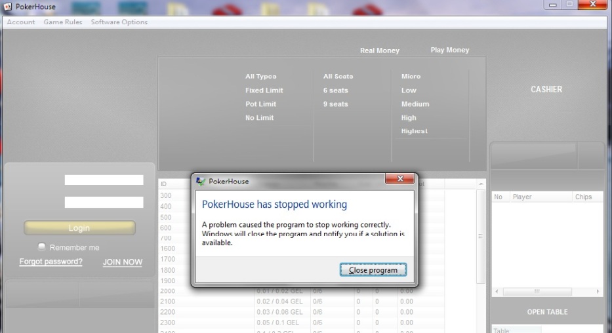Select table row ID 400
Screen dimensions: 612x333
point(165,206)
